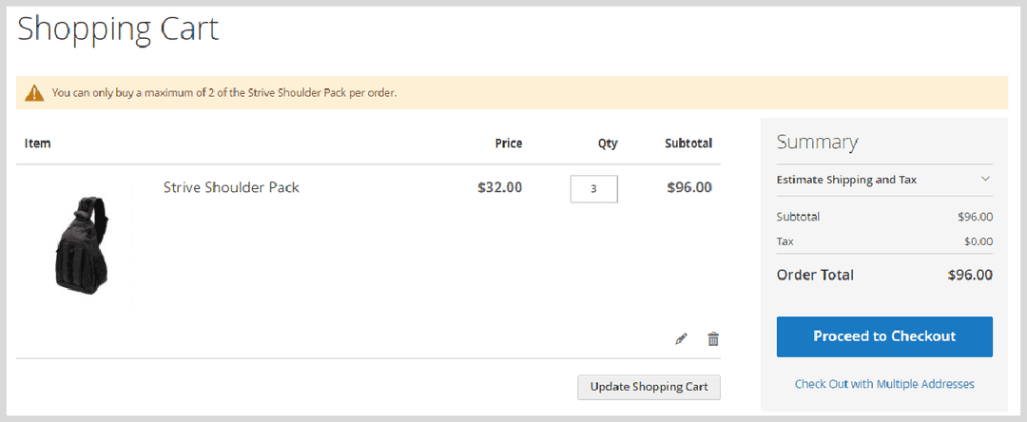Click the Price column header
The height and width of the screenshot is (422, 1027).
(x=509, y=144)
